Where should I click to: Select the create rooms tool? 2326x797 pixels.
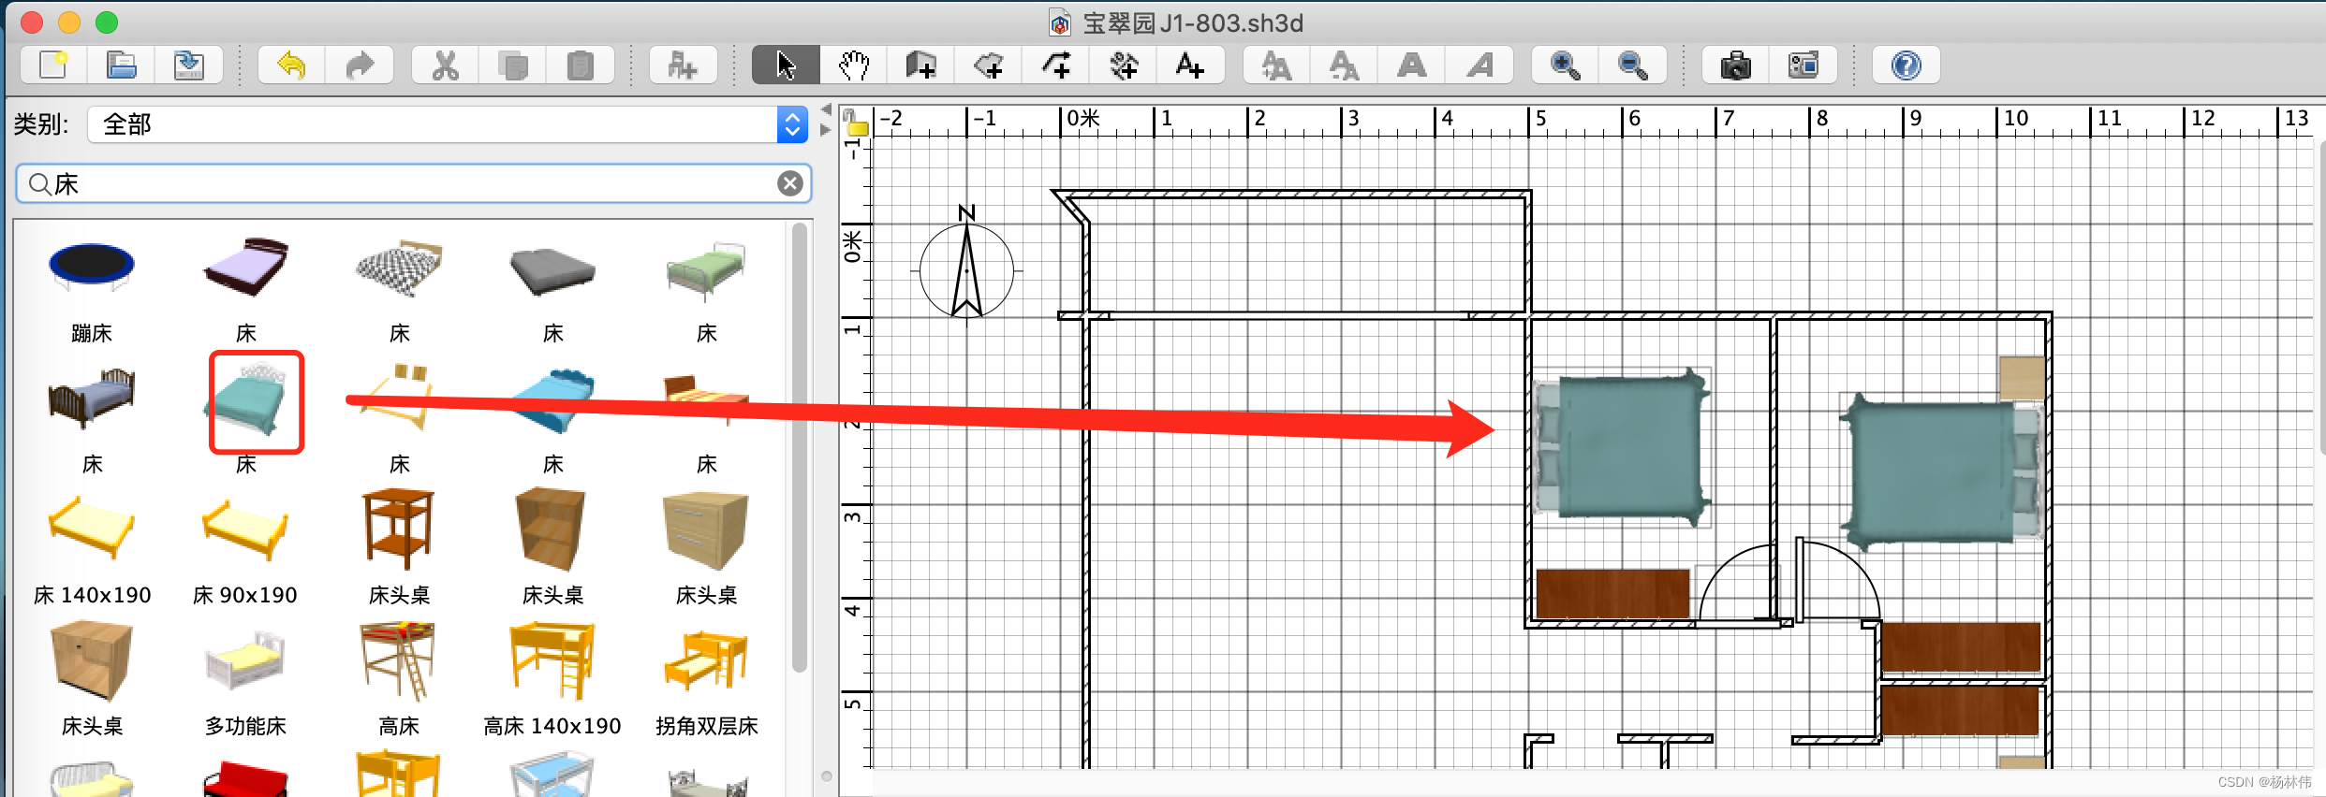(989, 65)
